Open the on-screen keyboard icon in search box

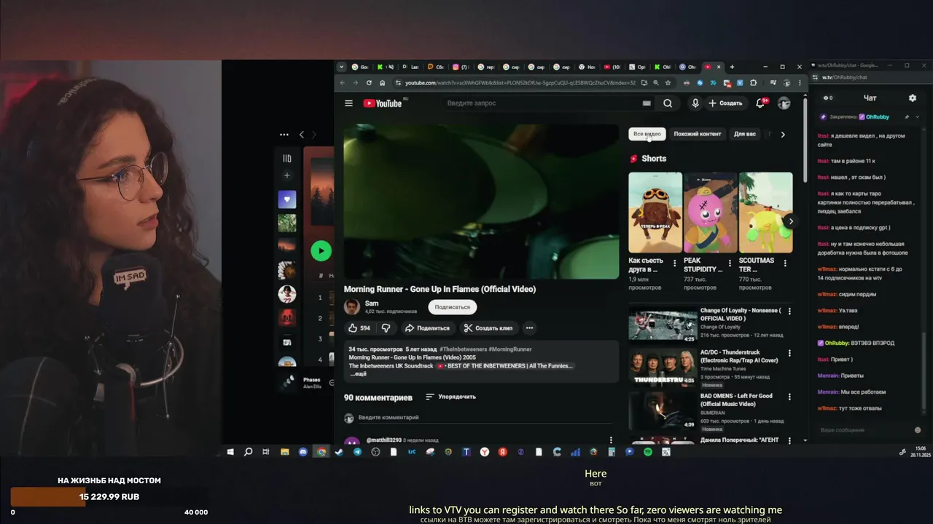(x=647, y=103)
